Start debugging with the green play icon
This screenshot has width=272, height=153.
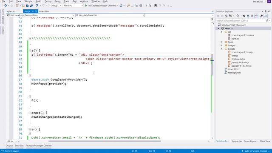tap(86, 6)
